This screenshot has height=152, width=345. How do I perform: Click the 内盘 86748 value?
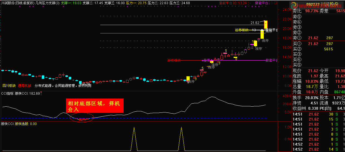click(339, 92)
